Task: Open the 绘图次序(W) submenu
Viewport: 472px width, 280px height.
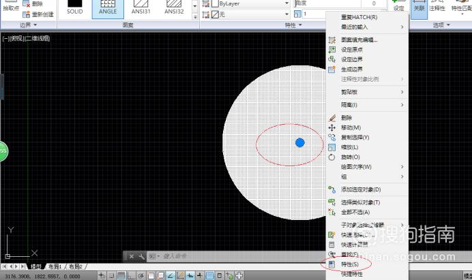Action: (367, 167)
